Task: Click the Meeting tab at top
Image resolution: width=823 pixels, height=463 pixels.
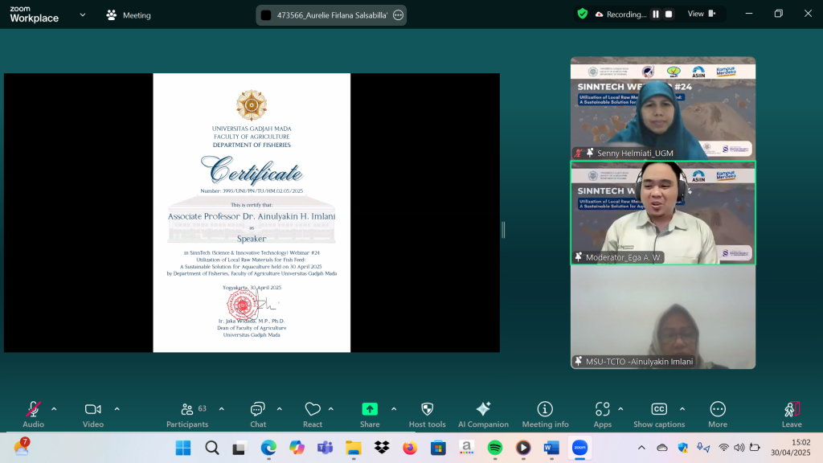Action: tap(129, 15)
